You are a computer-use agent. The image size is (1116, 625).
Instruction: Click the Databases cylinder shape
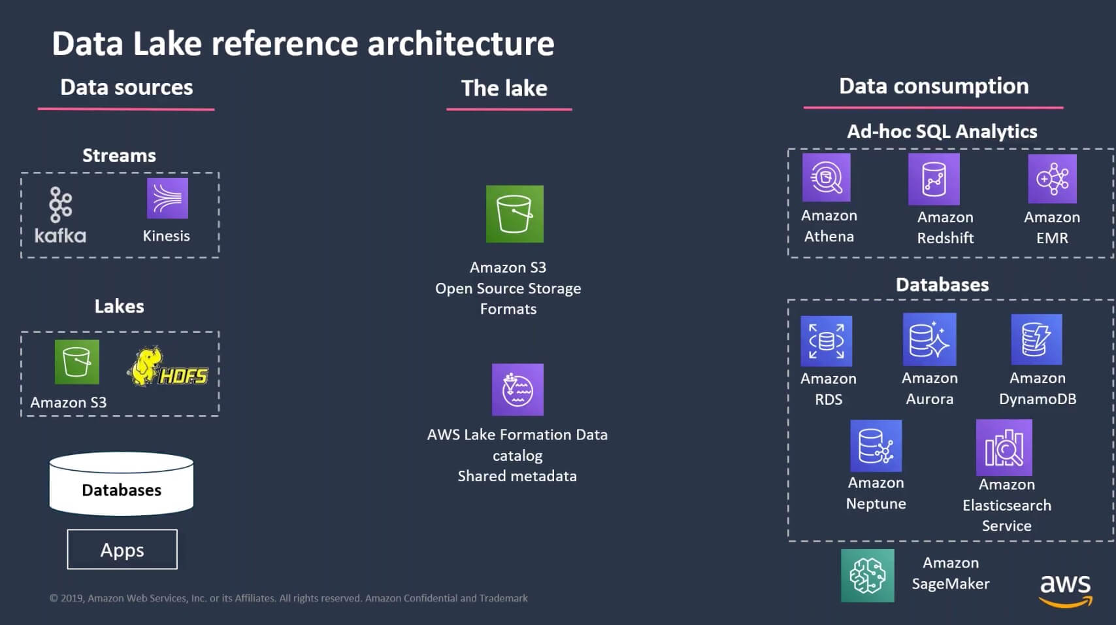tap(122, 484)
